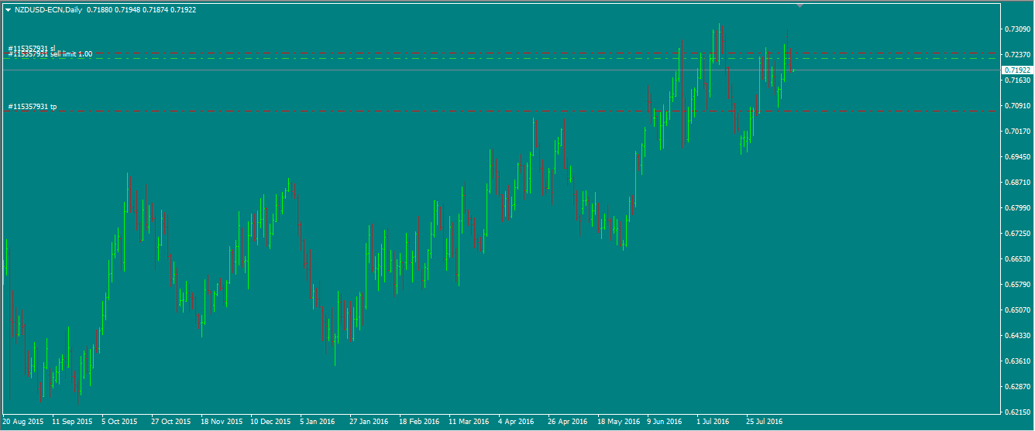The height and width of the screenshot is (431, 1035).
Task: Click price axis label 0.62150
Action: pyautogui.click(x=1016, y=412)
